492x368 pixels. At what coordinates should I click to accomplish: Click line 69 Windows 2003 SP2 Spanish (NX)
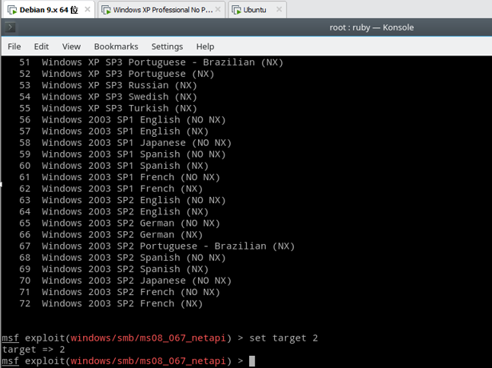click(114, 269)
